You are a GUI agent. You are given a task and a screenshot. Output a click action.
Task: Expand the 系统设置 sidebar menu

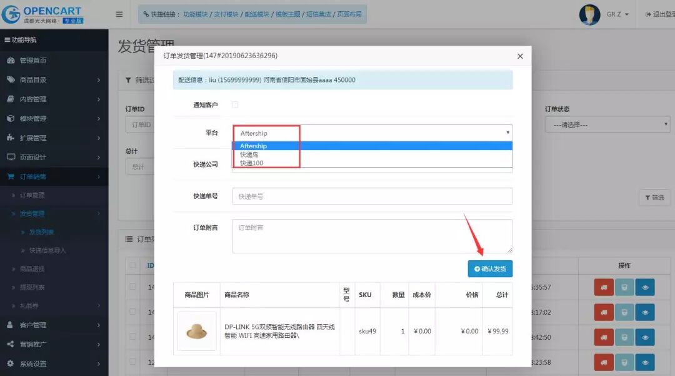[54, 363]
